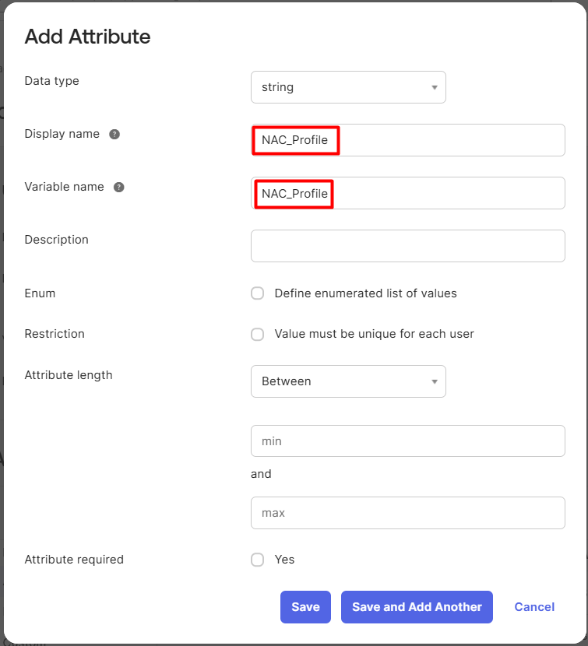Image resolution: width=588 pixels, height=646 pixels.
Task: Click the help icon beside Display name
Action: pos(114,135)
